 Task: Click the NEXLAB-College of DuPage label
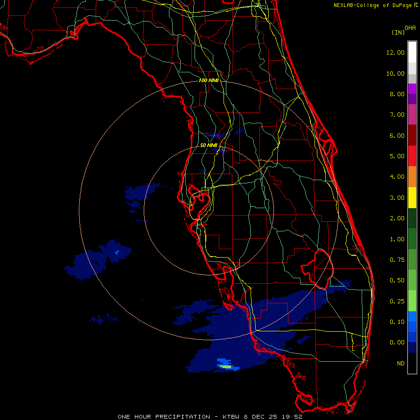coord(372,5)
